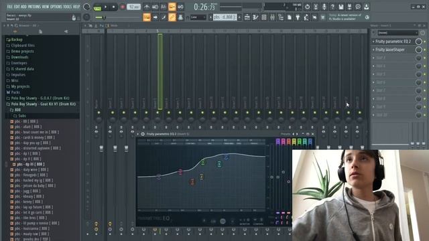The width and height of the screenshot is (429, 241).
Task: Expand the Demo projects folder
Action: click(x=22, y=52)
